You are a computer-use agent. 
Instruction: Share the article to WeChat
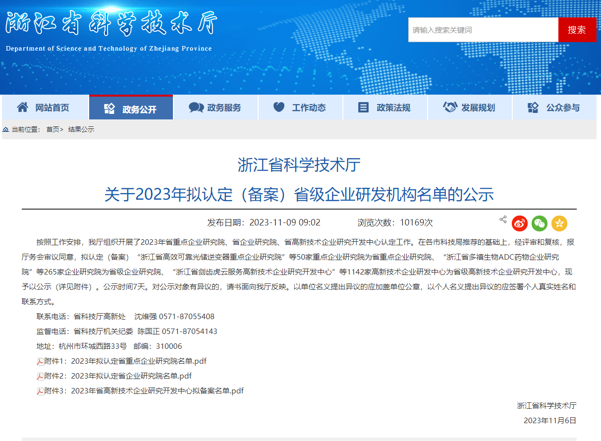(539, 223)
